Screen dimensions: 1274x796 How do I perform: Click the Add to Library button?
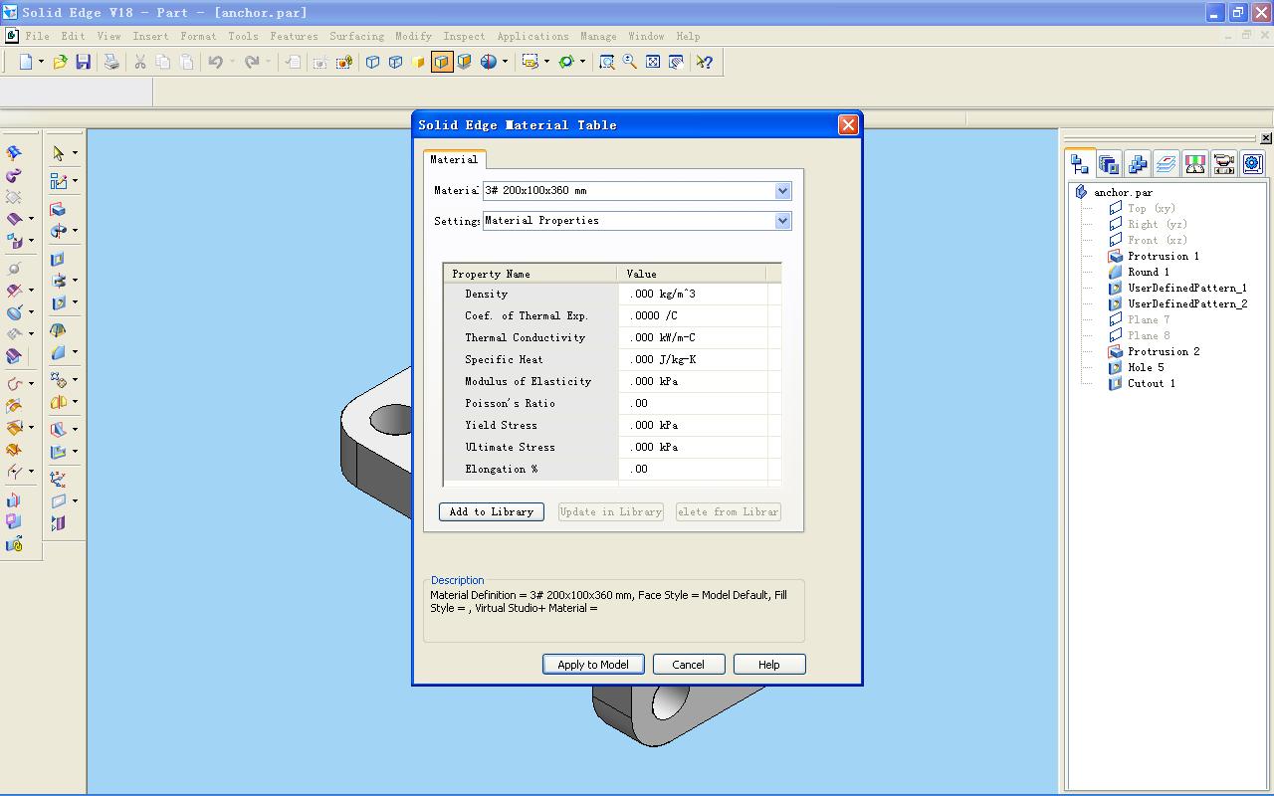pos(492,511)
